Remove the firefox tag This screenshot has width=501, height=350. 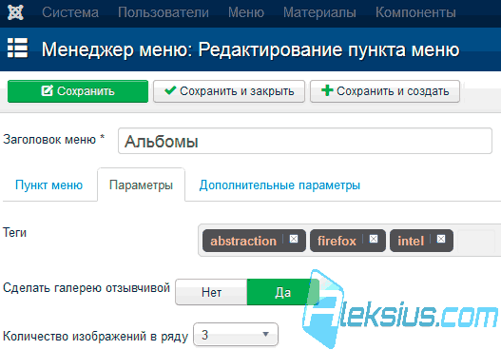click(x=374, y=239)
